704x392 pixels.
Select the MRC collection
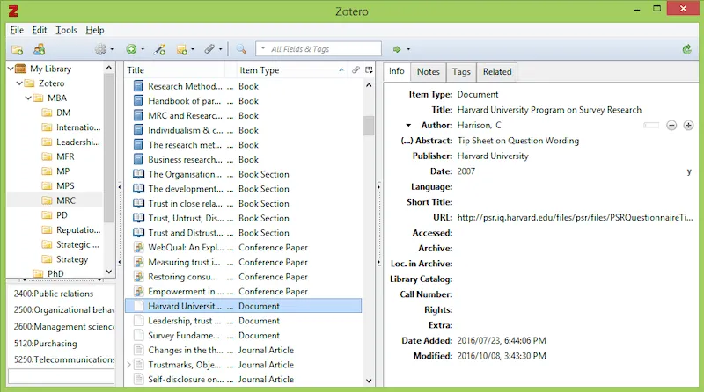point(65,200)
